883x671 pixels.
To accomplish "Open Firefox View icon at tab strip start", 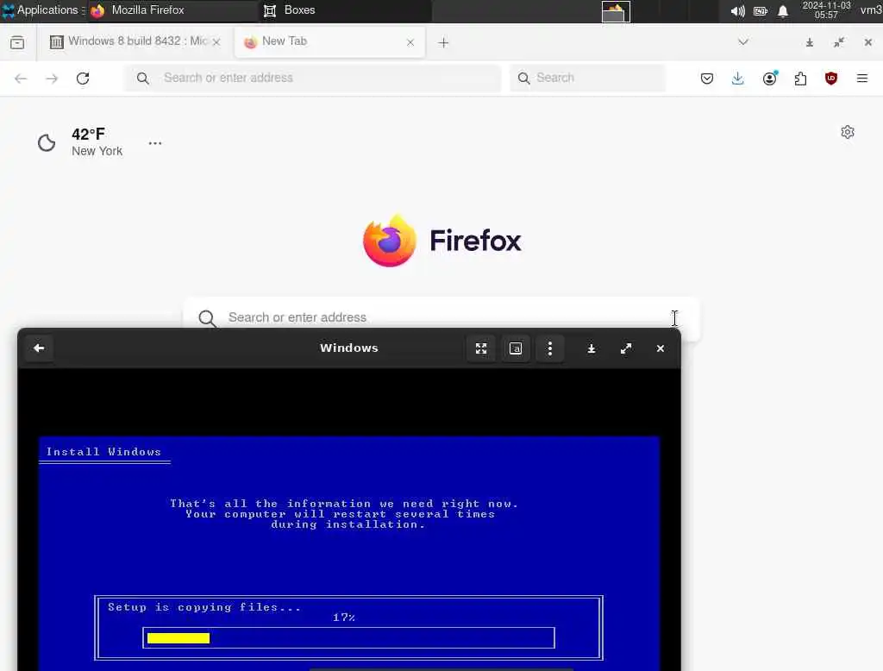I will (x=17, y=42).
